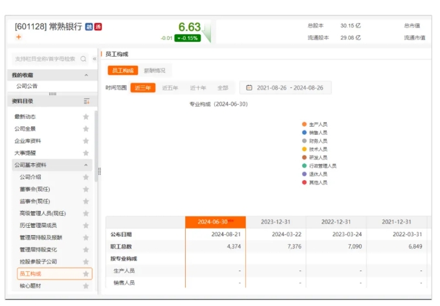
Task: Star the 大事提醒 item
Action: [x=86, y=153]
